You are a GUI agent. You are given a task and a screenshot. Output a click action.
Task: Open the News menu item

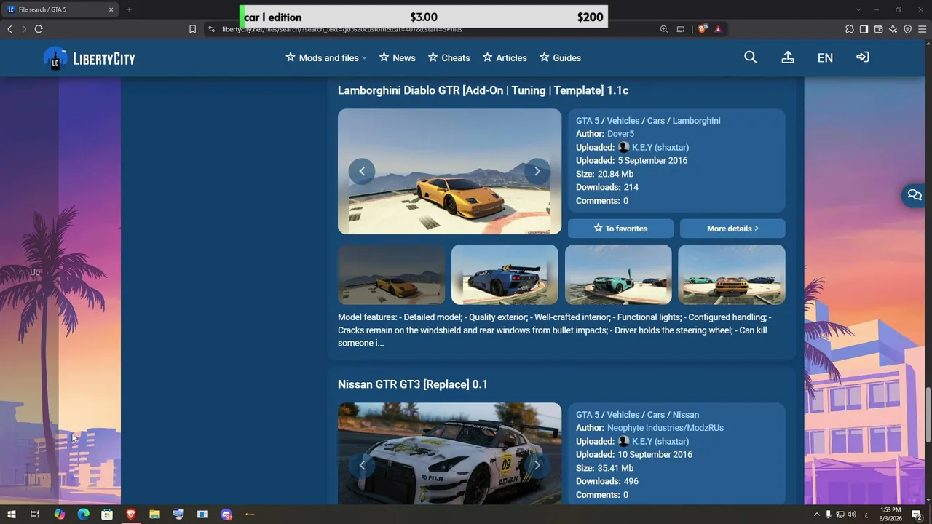[x=398, y=57]
